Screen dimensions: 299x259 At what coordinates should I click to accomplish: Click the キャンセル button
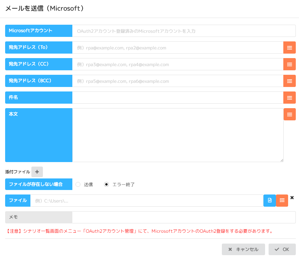243,249
